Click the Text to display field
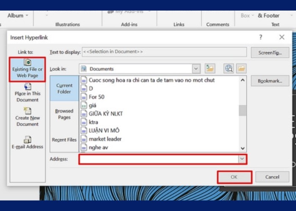Image resolution: width=296 pixels, height=211 pixels. (x=164, y=52)
